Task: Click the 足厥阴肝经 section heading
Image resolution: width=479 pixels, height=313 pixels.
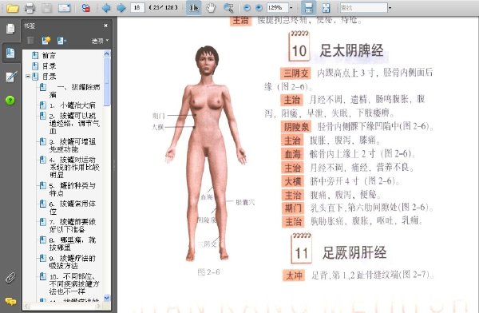Action: pos(354,253)
